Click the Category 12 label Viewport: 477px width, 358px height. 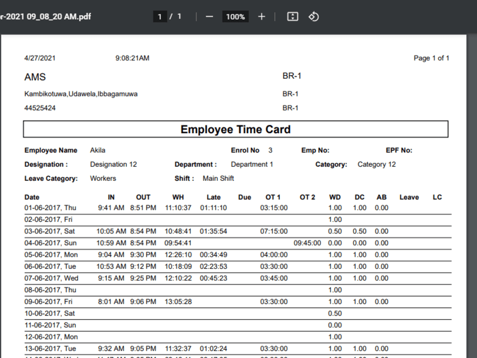pos(376,164)
